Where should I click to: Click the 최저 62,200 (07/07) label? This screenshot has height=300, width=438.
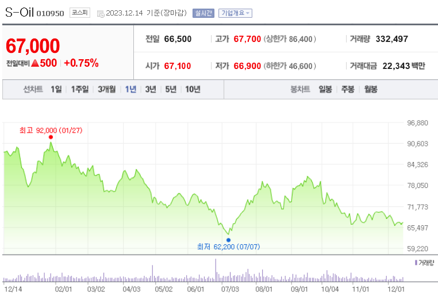(229, 247)
